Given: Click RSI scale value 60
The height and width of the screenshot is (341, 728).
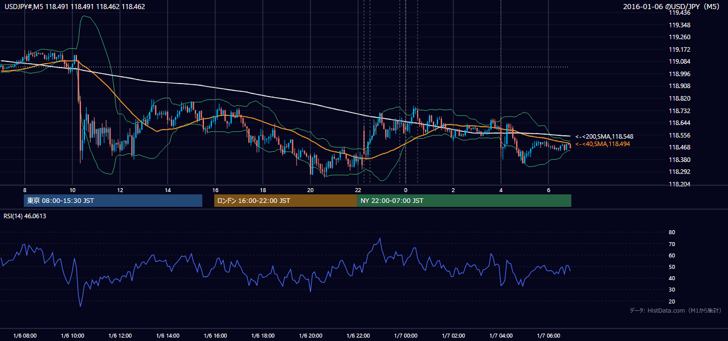Looking at the screenshot, I should 672,255.
